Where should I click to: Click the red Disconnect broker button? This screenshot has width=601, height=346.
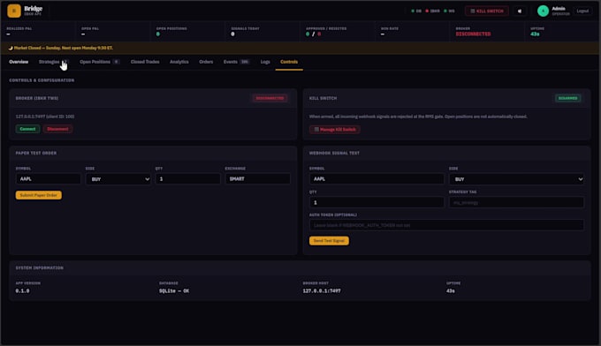pyautogui.click(x=57, y=129)
